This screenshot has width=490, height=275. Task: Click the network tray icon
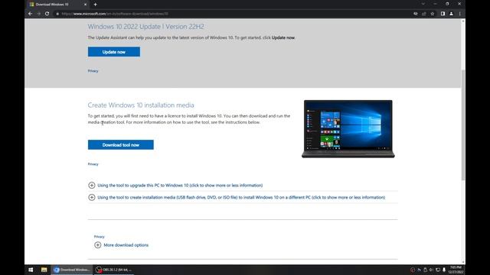point(438,270)
